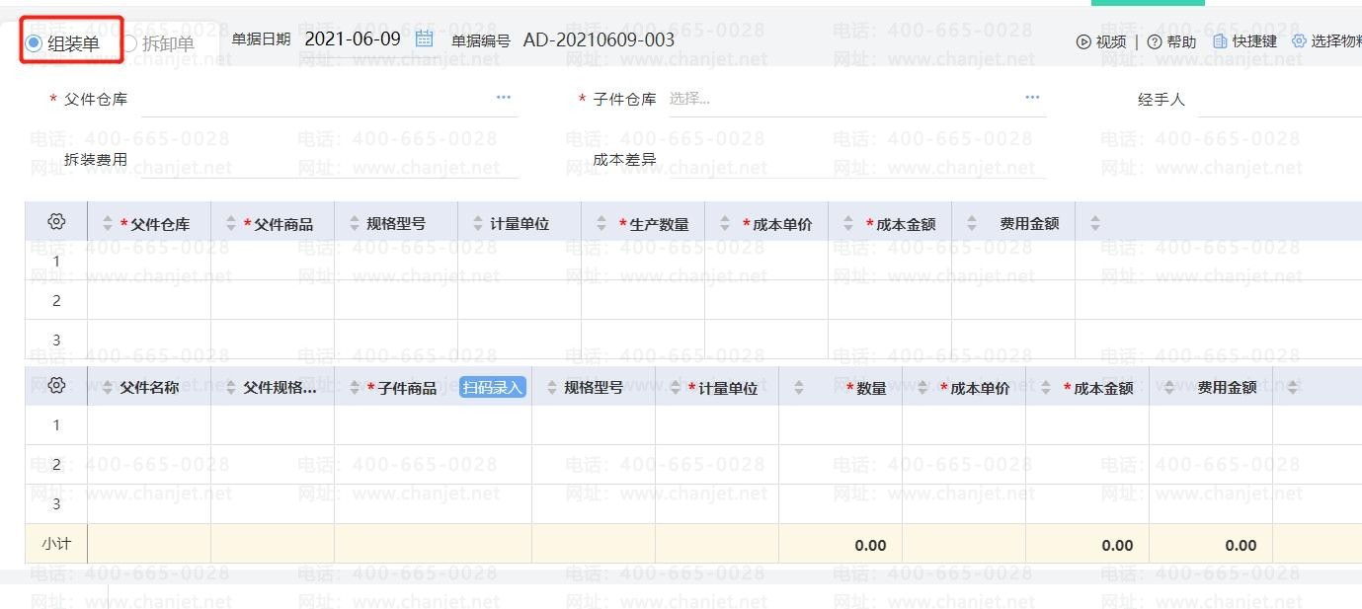Image resolution: width=1362 pixels, height=609 pixels.
Task: Sort parent table 成本单价 column
Action: (725, 224)
